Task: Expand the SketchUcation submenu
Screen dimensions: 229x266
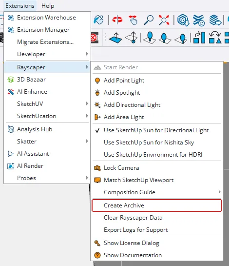Action: (47, 116)
